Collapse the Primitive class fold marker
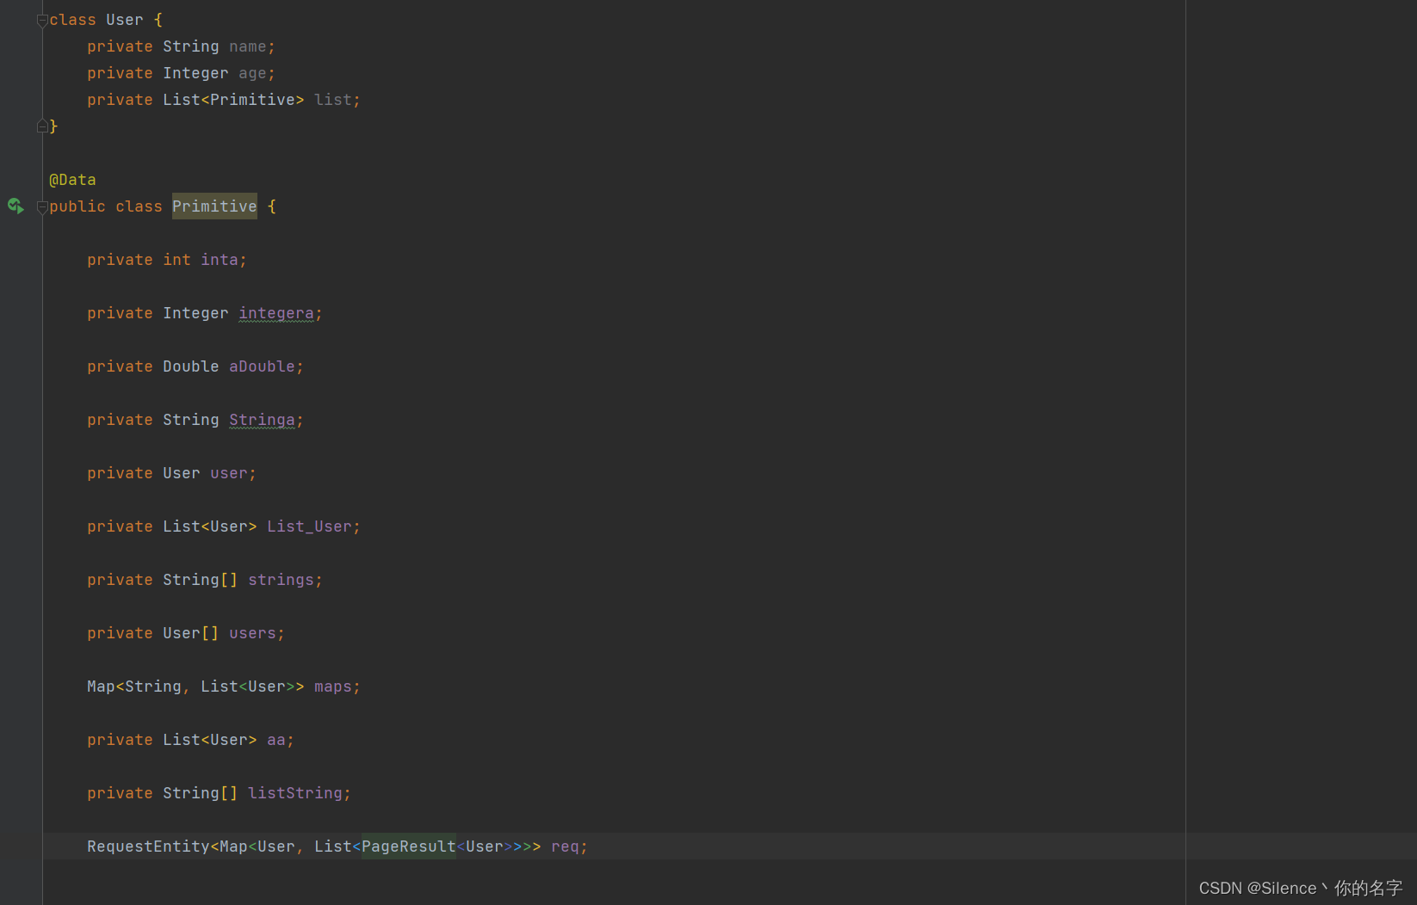Image resolution: width=1417 pixels, height=905 pixels. [42, 207]
